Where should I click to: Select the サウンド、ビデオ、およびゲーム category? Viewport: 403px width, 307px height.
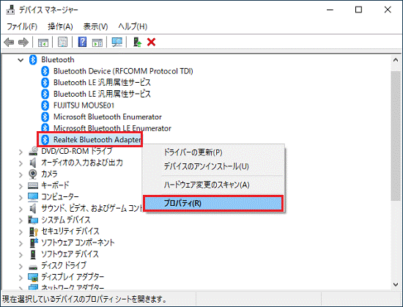(x=92, y=208)
